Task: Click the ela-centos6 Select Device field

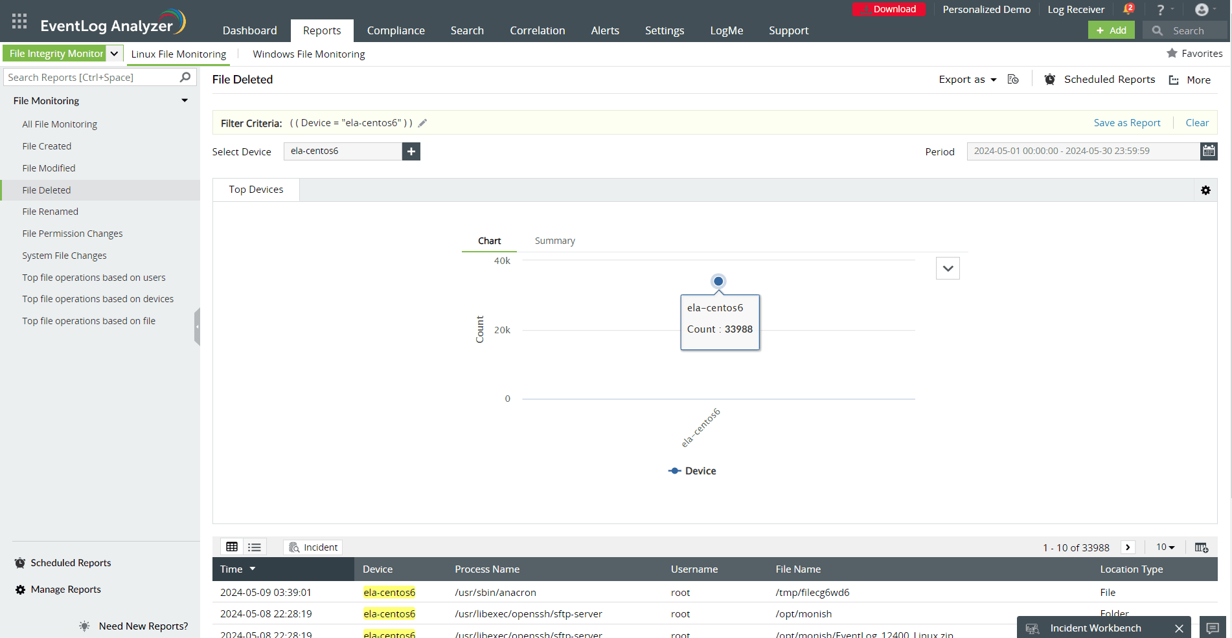Action: [343, 151]
